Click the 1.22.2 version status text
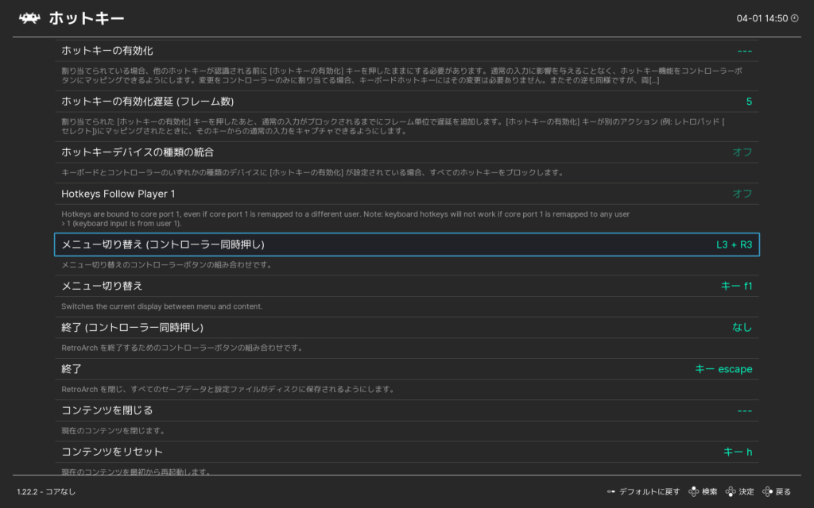 tap(46, 492)
